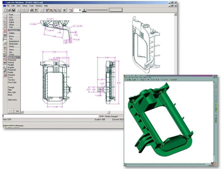The width and height of the screenshot is (222, 169).
Task: Save the drawing with the floppy disk icon
Action: (x=13, y=10)
